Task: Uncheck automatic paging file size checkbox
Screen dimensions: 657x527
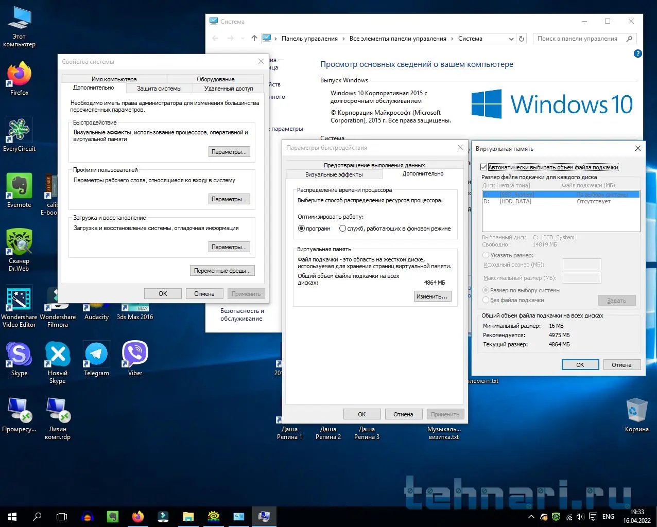Action: (484, 167)
